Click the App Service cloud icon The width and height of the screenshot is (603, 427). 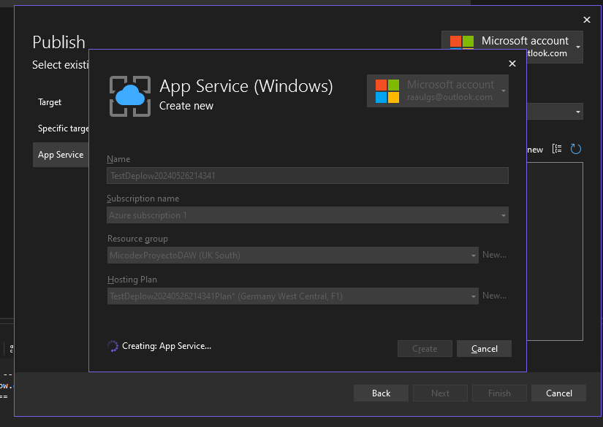130,96
